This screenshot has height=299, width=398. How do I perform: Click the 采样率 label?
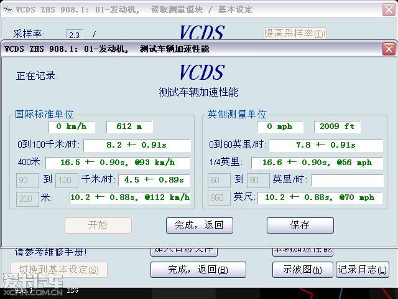point(29,34)
